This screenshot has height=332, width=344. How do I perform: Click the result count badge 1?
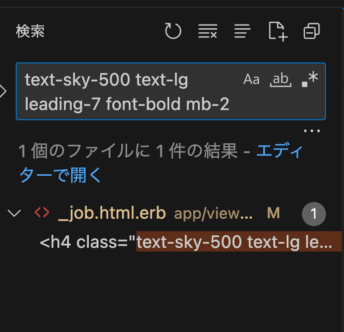point(314,214)
